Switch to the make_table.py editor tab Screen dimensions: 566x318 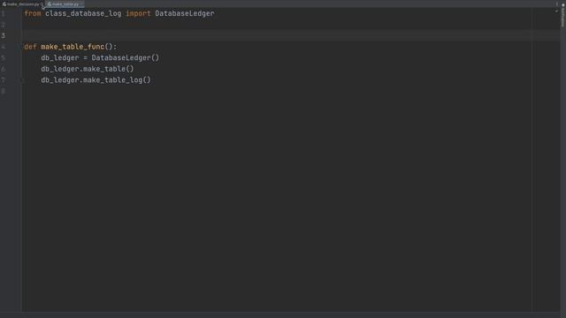(x=65, y=4)
